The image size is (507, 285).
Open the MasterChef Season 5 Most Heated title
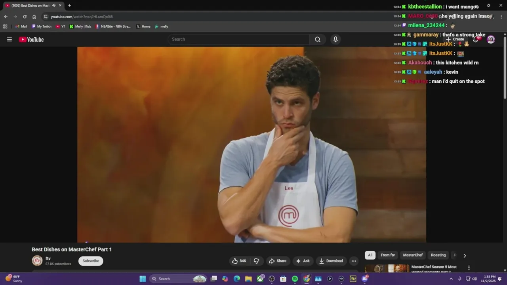[x=434, y=268]
